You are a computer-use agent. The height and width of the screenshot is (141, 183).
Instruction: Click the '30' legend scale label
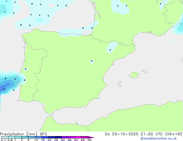click(63, 140)
